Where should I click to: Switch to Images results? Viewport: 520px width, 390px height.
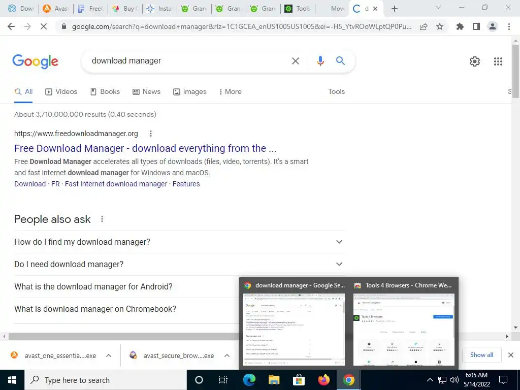coord(190,92)
